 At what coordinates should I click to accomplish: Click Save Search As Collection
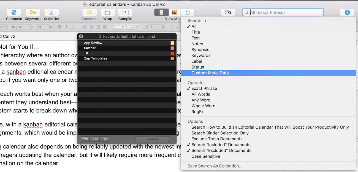point(215,166)
